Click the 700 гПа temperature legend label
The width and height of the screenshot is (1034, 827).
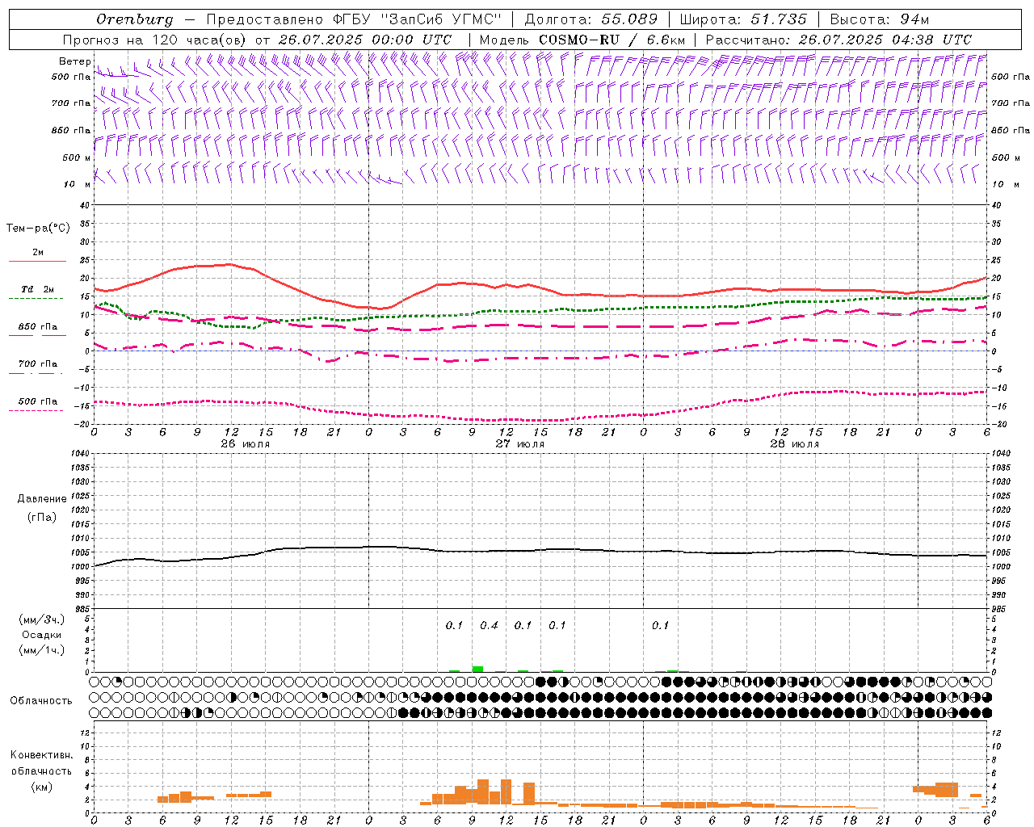[38, 364]
